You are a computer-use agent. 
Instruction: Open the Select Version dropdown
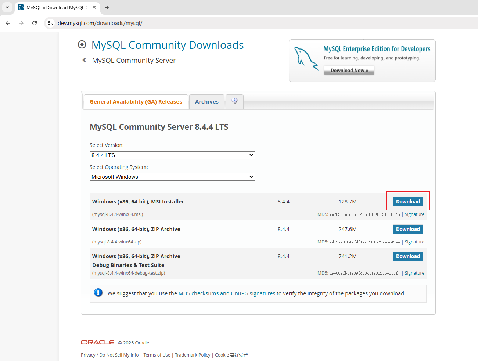coord(172,155)
